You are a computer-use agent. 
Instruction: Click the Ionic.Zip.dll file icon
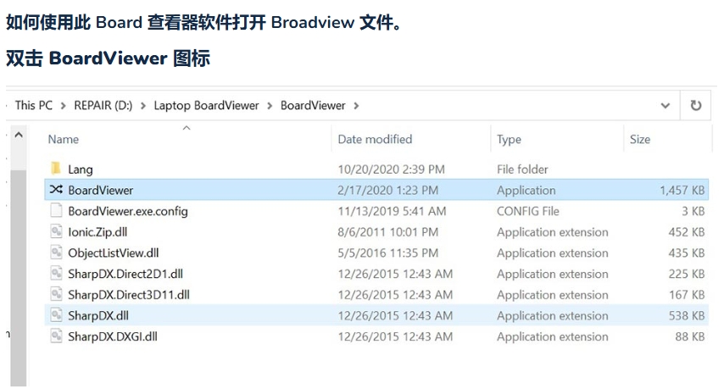56,231
